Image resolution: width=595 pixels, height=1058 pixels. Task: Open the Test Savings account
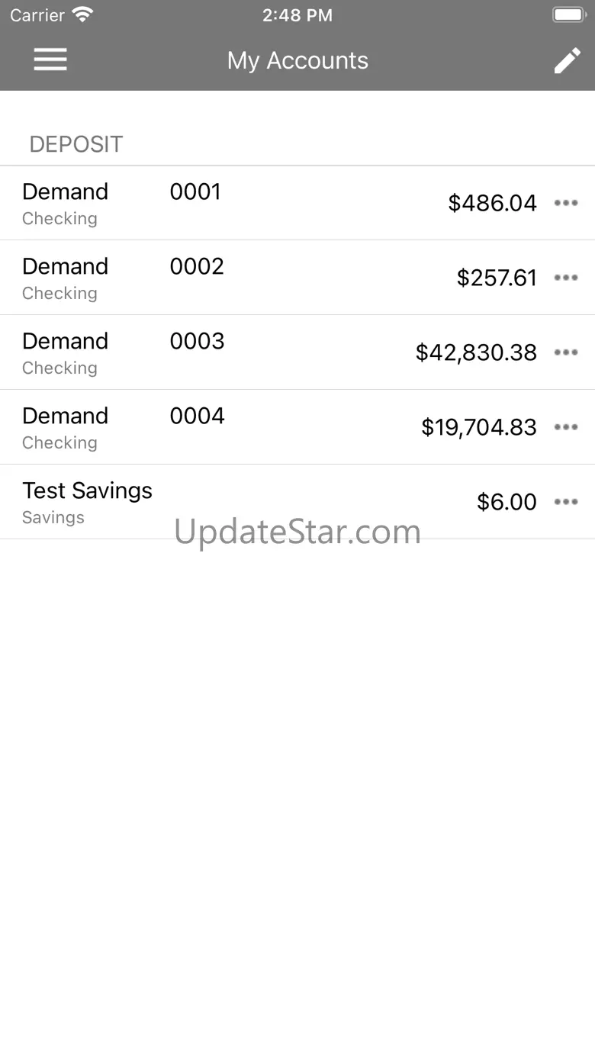click(88, 502)
